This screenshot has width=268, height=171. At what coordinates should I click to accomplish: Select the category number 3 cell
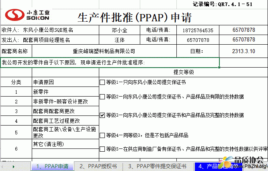16,111
